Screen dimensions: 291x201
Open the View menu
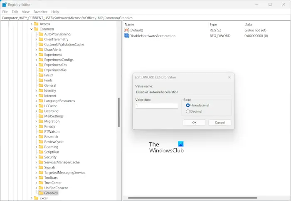point(26,12)
